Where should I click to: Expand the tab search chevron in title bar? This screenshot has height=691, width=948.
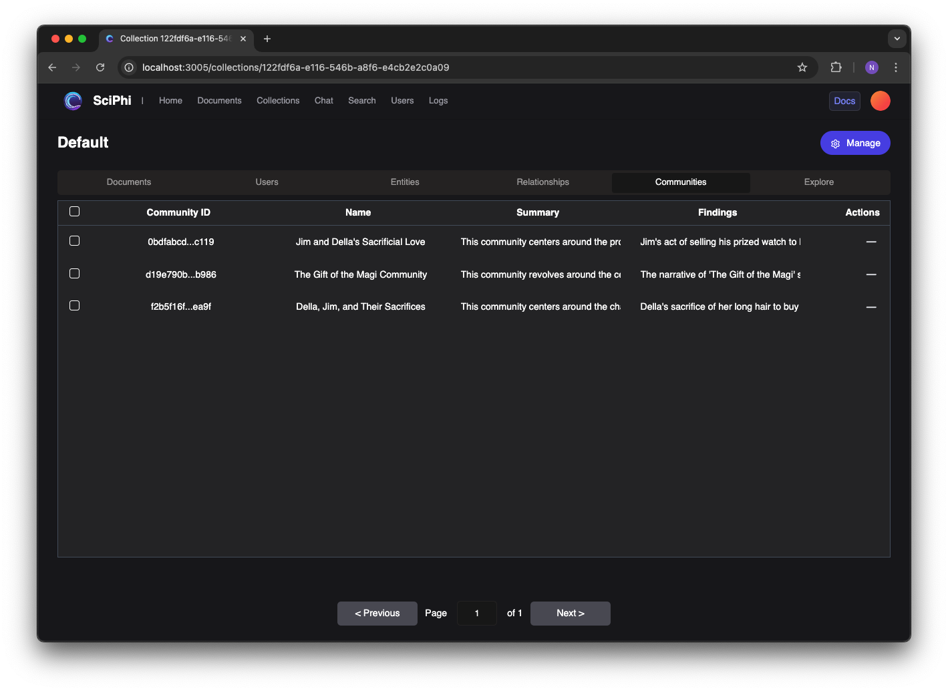click(x=897, y=39)
